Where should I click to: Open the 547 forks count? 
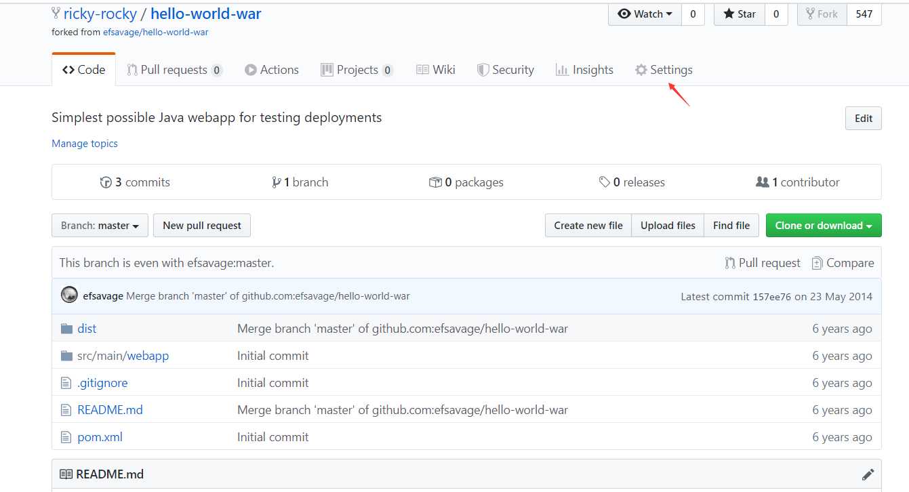pos(864,14)
